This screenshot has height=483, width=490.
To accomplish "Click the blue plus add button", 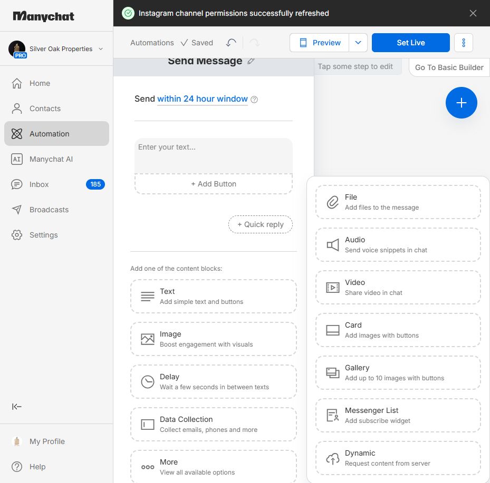I will [461, 103].
